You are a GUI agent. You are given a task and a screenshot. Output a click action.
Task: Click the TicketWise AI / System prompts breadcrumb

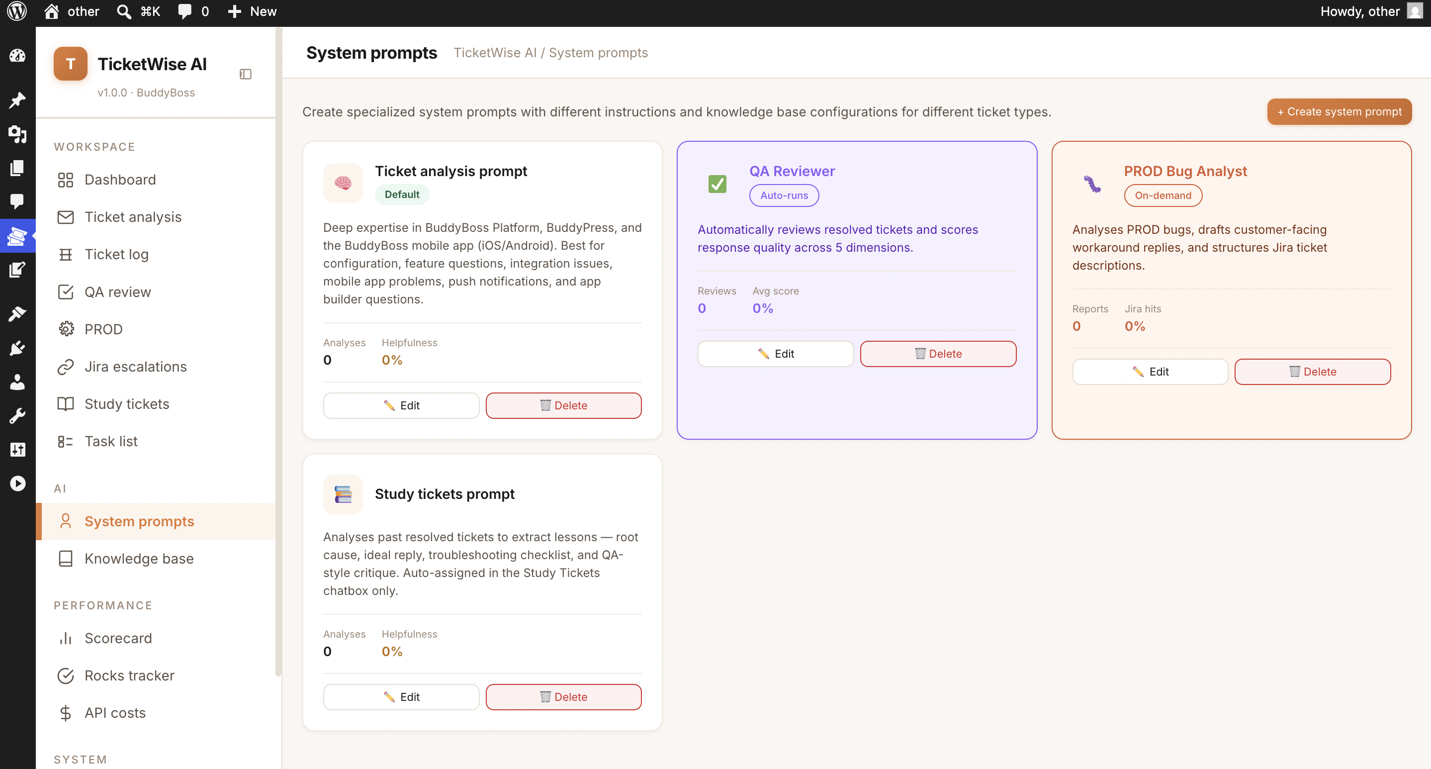point(550,53)
